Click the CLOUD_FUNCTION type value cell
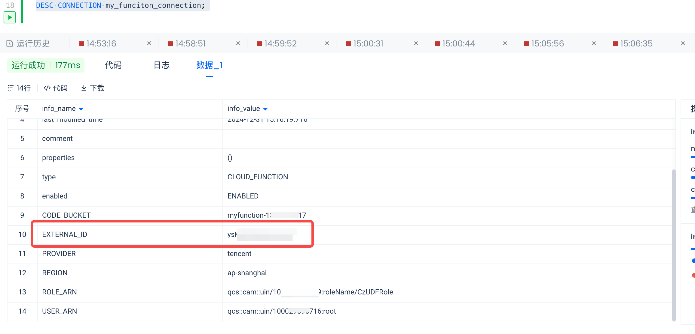695x334 pixels. 258,177
